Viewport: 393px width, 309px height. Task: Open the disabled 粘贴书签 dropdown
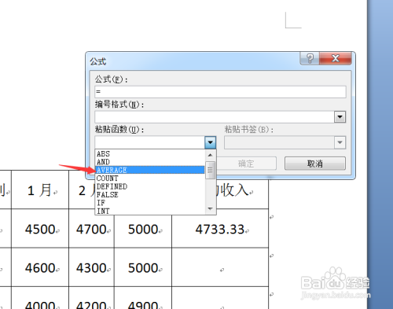click(x=340, y=142)
